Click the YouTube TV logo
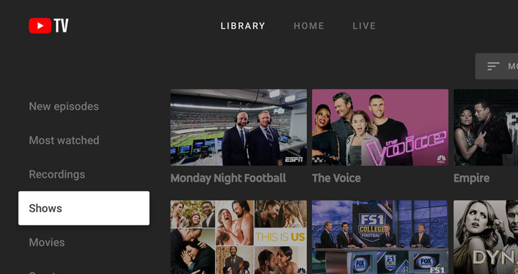 49,26
